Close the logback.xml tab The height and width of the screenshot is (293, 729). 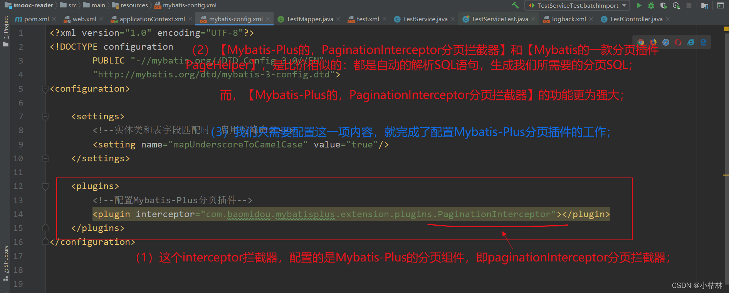coord(591,19)
